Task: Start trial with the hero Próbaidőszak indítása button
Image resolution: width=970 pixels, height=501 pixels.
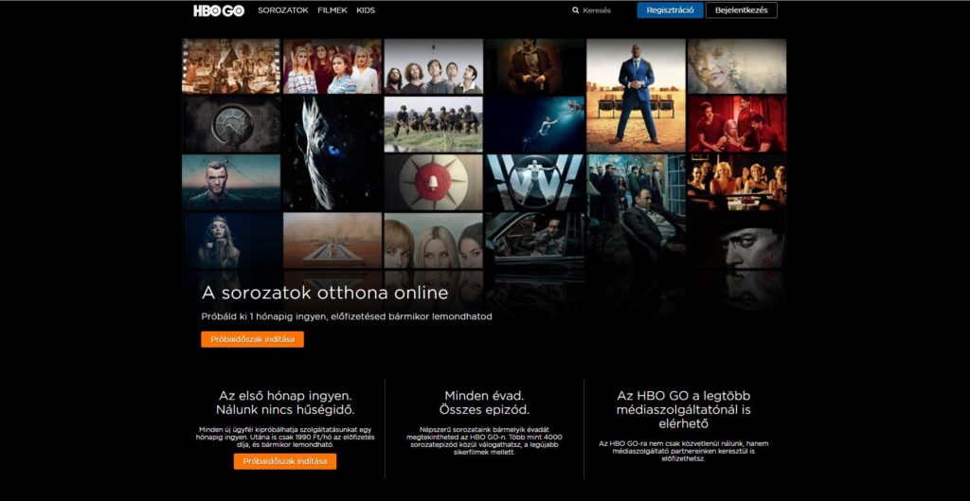Action: click(252, 339)
